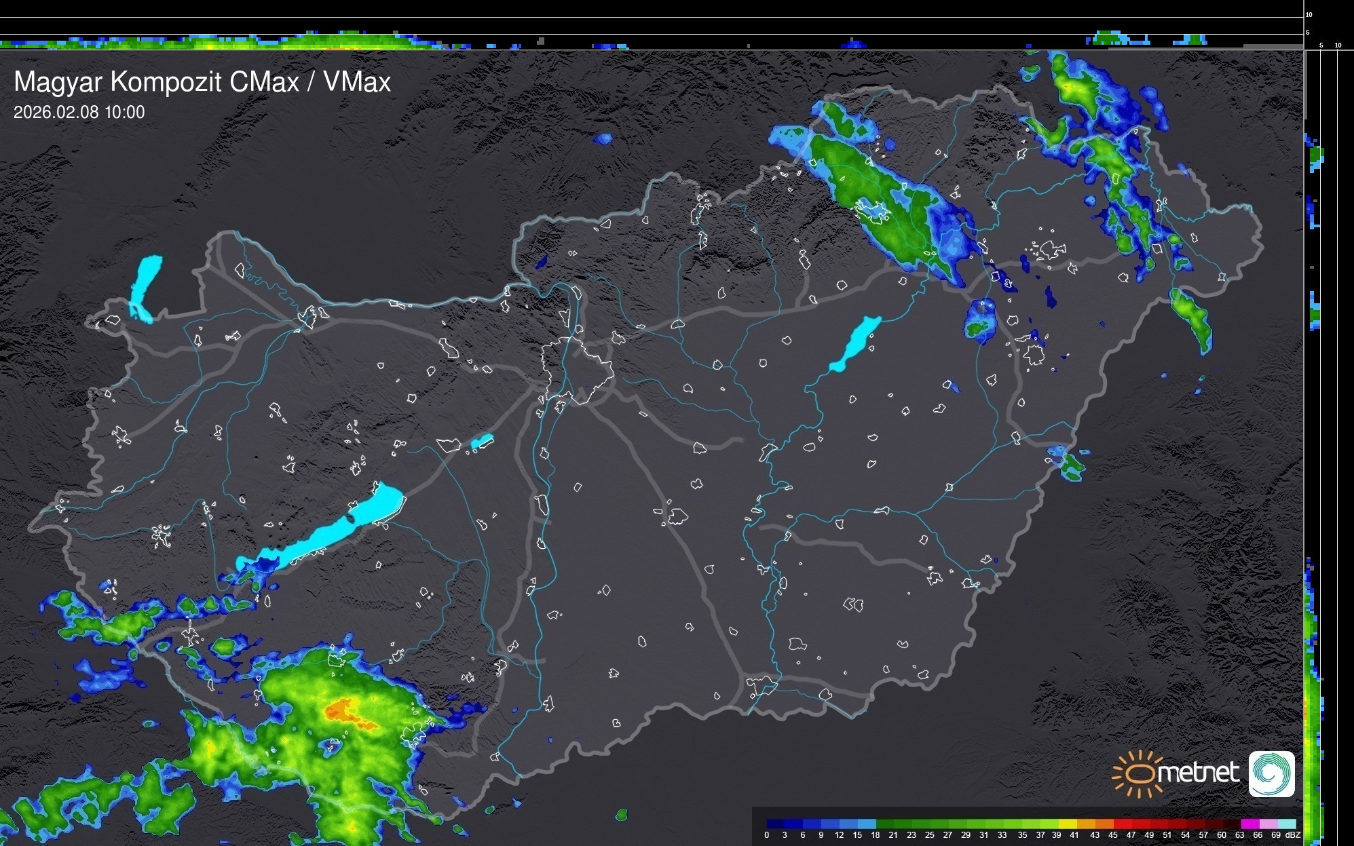The image size is (1354, 846).
Task: Click the magenta 63 dBZ legend swatch
Action: [1249, 824]
